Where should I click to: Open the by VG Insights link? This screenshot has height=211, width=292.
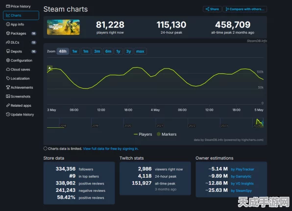[243, 184]
